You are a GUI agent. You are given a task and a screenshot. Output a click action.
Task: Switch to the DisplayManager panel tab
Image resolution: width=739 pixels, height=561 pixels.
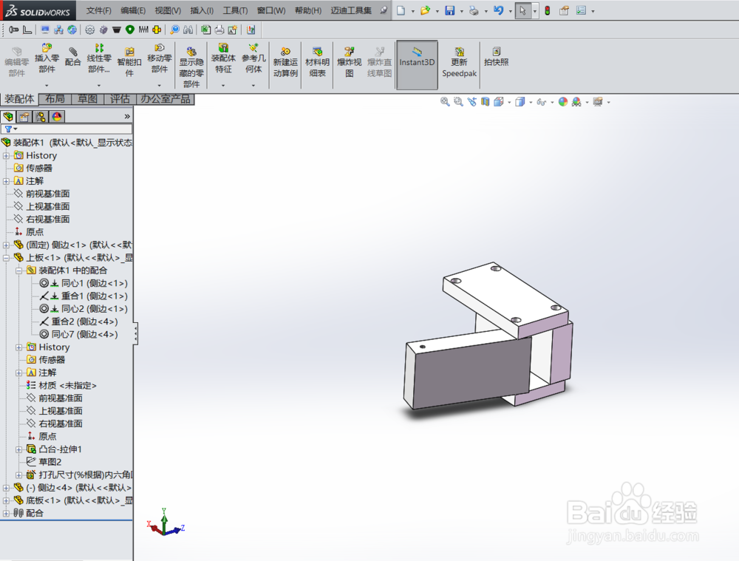(56, 117)
